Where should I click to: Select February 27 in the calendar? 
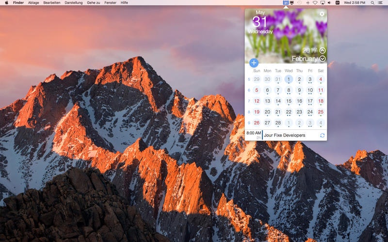(x=267, y=123)
